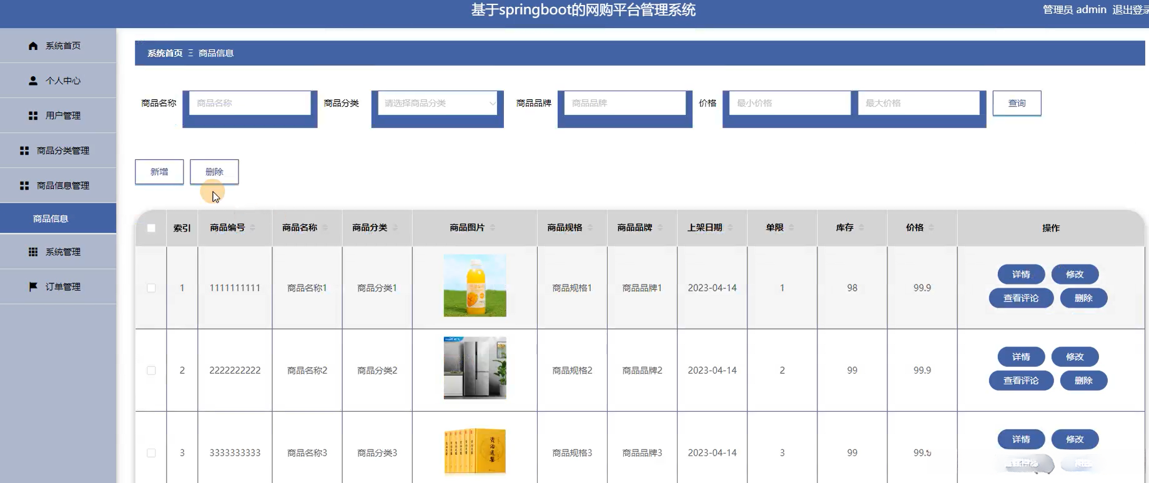Click product number 1111111111 cell

pyautogui.click(x=235, y=288)
